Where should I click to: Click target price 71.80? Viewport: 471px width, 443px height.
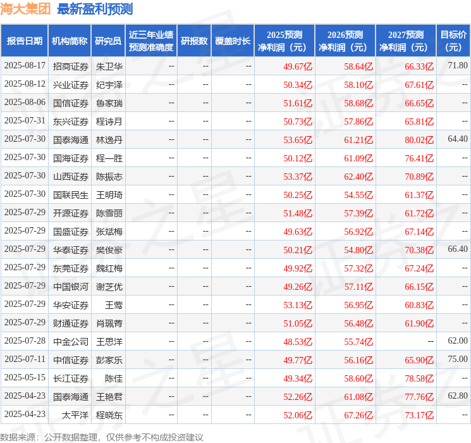pos(458,65)
